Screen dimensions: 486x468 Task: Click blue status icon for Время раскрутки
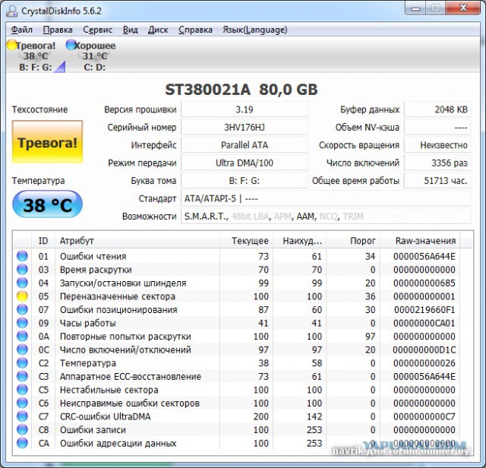point(22,270)
